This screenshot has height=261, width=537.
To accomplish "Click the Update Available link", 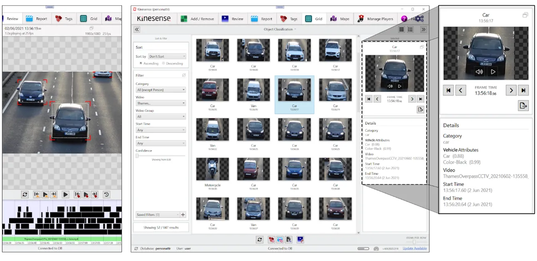I will pos(414,248).
